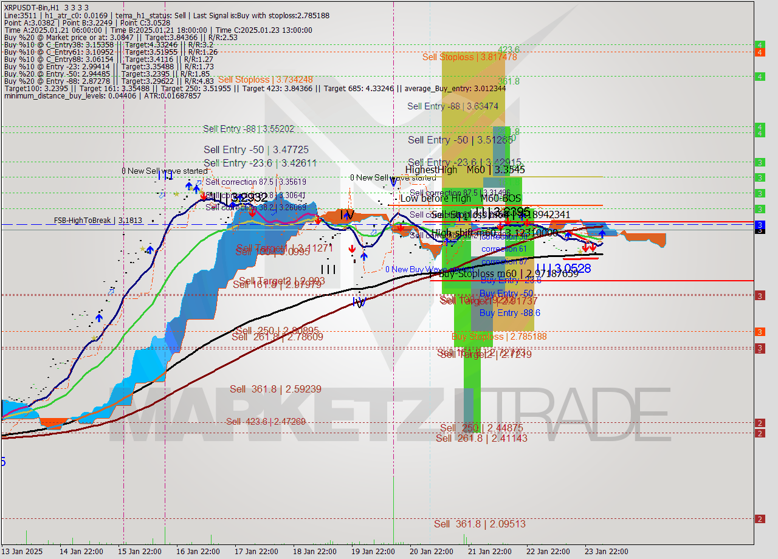Screen dimensions: 778x559
Task: Click the 16 Jan 22:00 time label
Action: [199, 552]
